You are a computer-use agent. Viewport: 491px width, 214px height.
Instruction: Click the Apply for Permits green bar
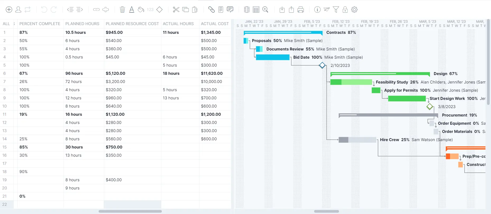(376, 90)
